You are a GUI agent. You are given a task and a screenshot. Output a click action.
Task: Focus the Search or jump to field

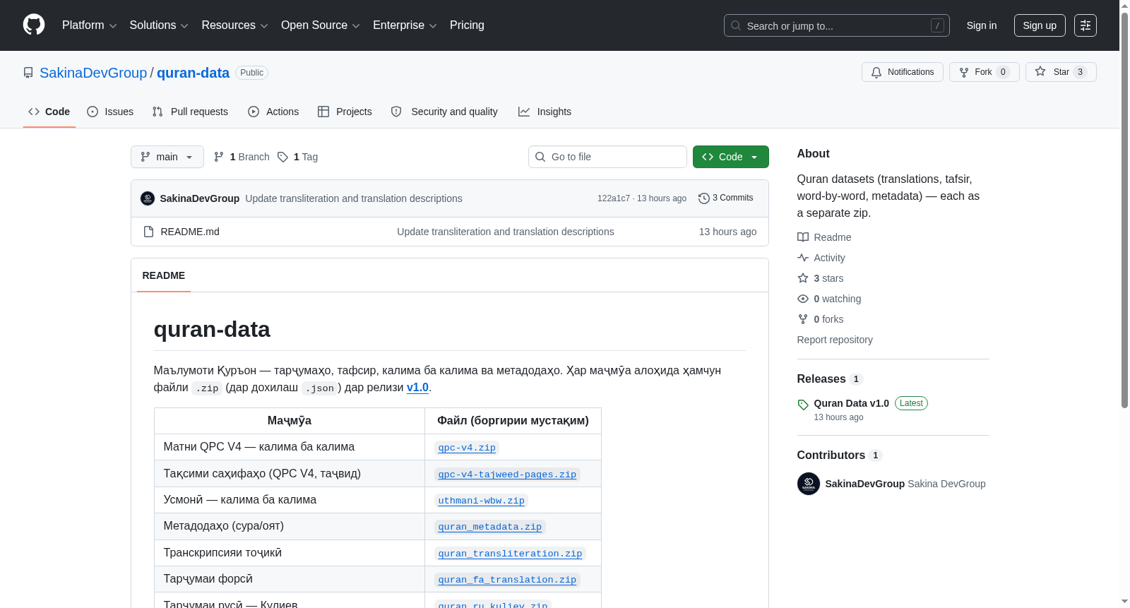click(x=836, y=25)
